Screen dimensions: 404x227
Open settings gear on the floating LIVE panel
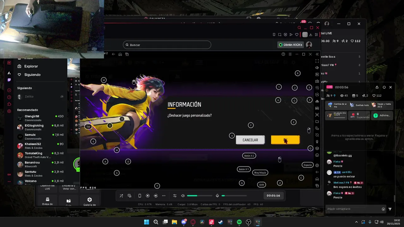tap(384, 87)
